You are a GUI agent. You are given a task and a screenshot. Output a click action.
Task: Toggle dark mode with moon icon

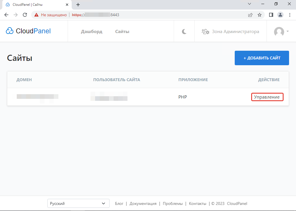coord(184,31)
